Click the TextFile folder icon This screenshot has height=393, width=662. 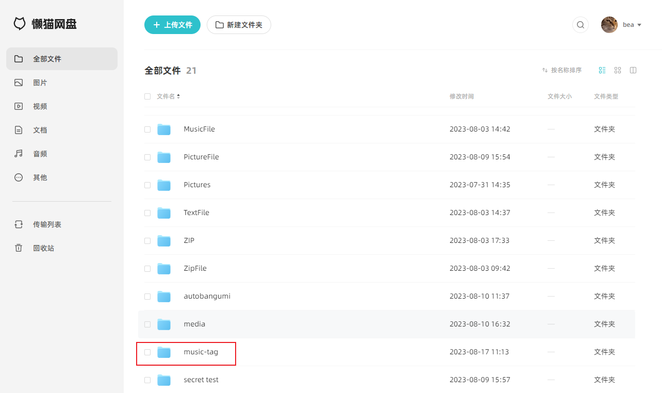click(164, 213)
